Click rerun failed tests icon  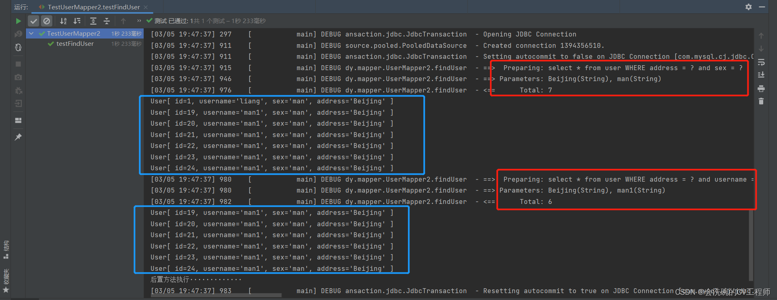click(x=18, y=34)
